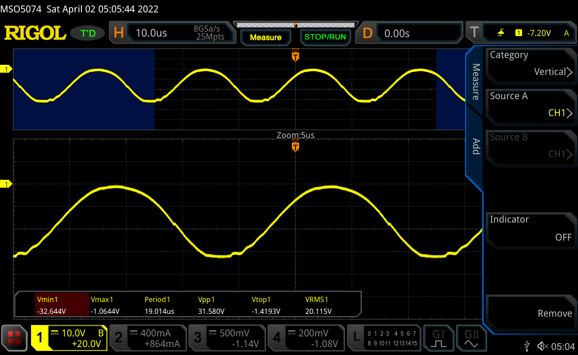Click the T'D trigger status badge
578x355 pixels.
point(88,33)
